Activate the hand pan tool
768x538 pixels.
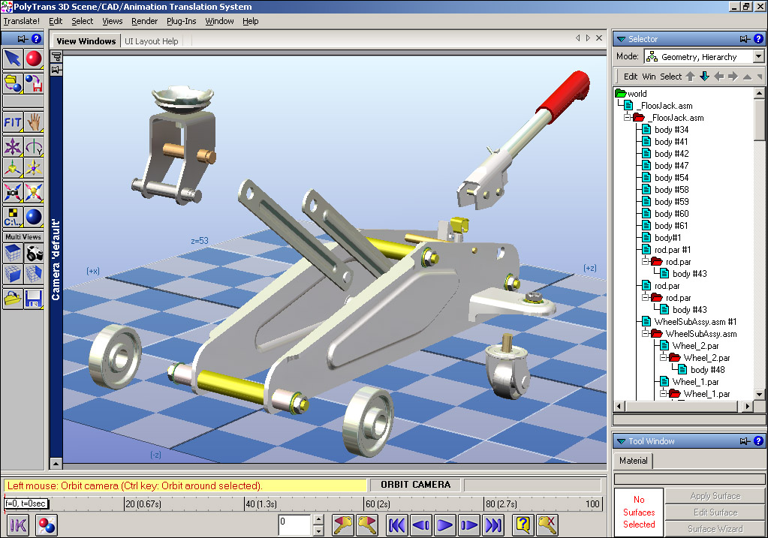pos(34,122)
